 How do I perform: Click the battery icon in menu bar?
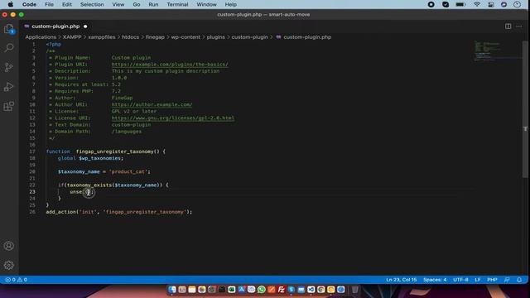pyautogui.click(x=460, y=4)
